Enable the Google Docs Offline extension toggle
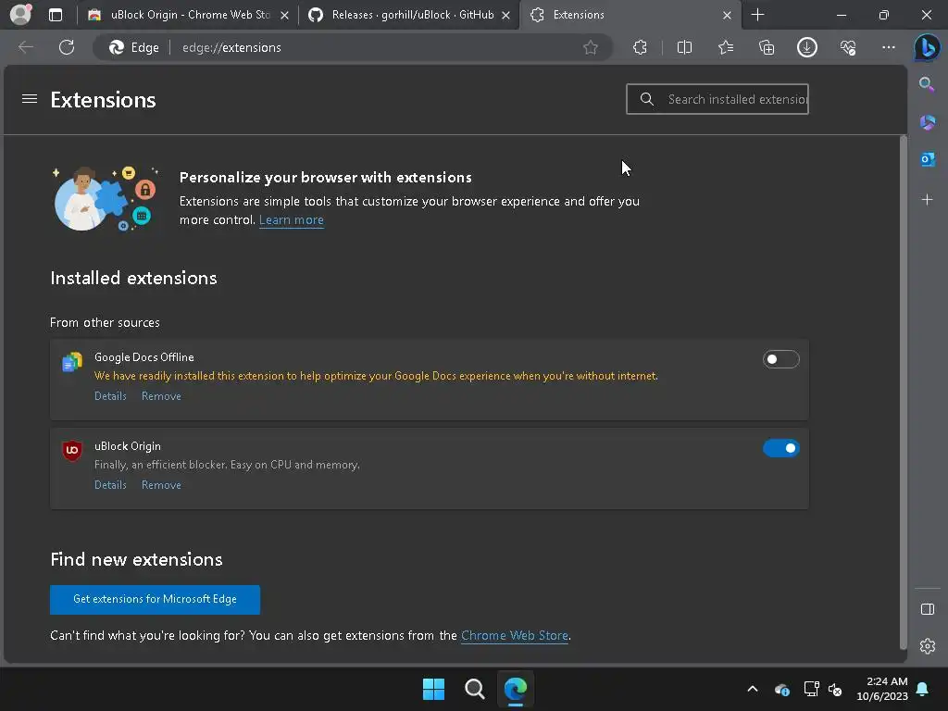Image resolution: width=948 pixels, height=711 pixels. (780, 359)
